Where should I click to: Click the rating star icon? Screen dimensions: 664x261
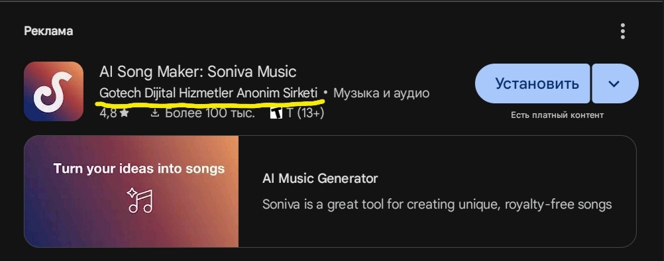click(124, 113)
